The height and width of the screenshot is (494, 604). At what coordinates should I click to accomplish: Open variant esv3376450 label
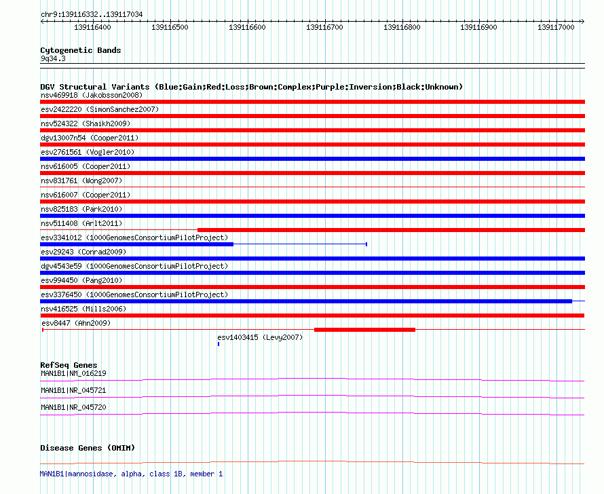[134, 294]
